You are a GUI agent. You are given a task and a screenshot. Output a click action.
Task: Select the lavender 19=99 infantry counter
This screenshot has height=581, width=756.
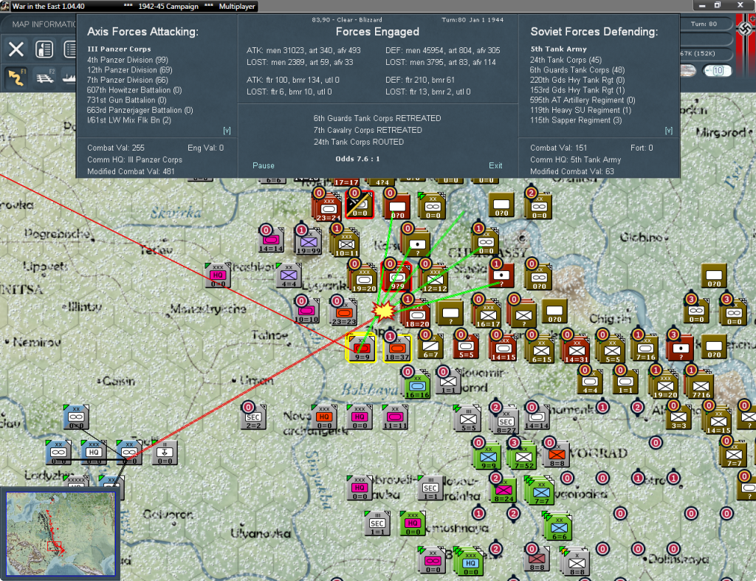tap(309, 241)
